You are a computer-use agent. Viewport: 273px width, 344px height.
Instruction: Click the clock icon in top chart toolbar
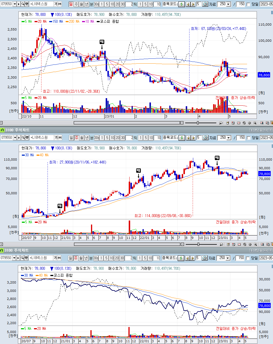205,4
